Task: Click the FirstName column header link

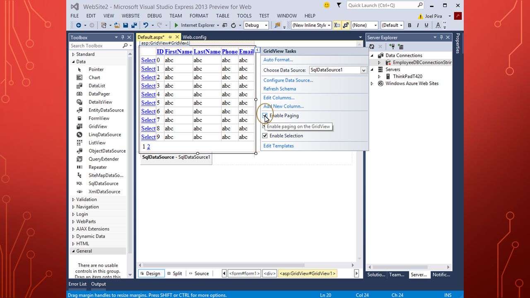Action: [178, 52]
